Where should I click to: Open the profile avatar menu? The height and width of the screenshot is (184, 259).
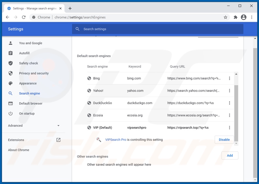[244, 17]
